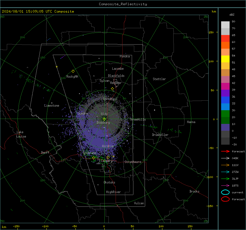246x230 pixels.
Task: Select the dark orange 57-60 dBZ swatch
Action: (x=225, y=45)
